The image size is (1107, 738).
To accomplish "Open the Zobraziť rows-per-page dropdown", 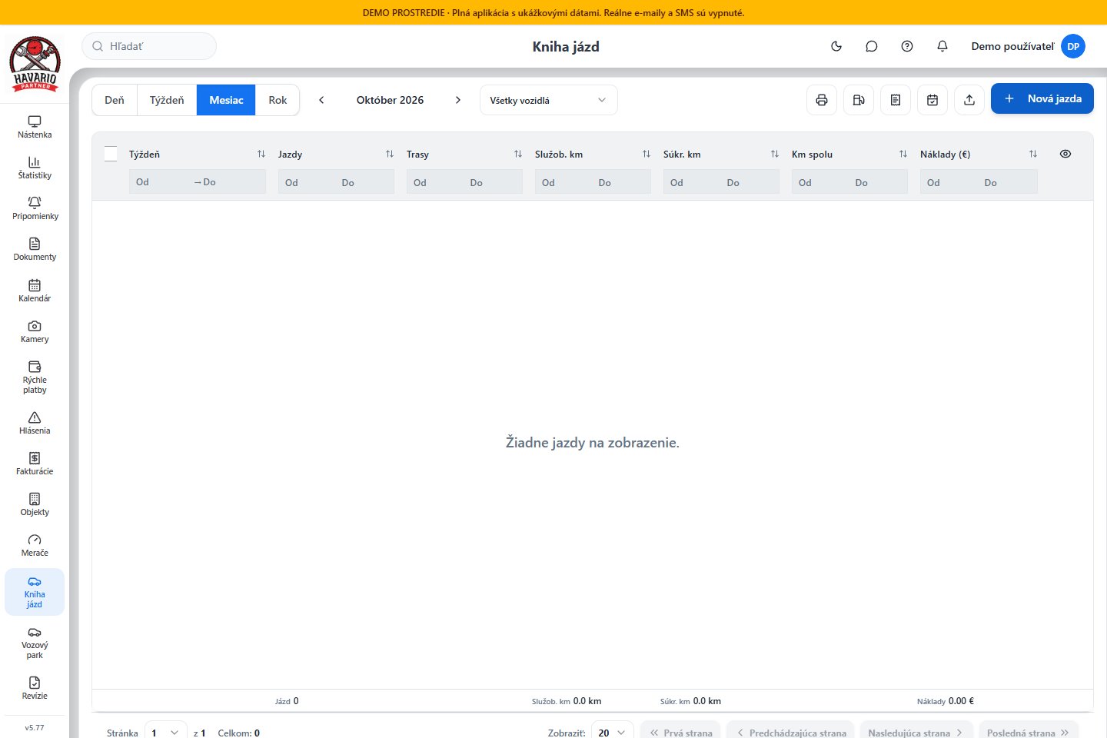I will pyautogui.click(x=613, y=733).
